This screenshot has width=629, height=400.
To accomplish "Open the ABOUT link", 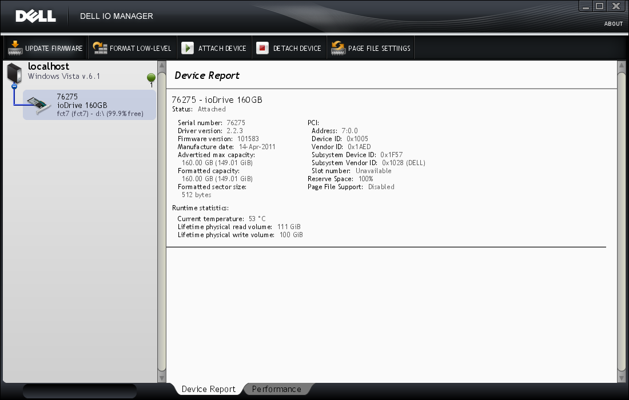I will click(x=614, y=23).
